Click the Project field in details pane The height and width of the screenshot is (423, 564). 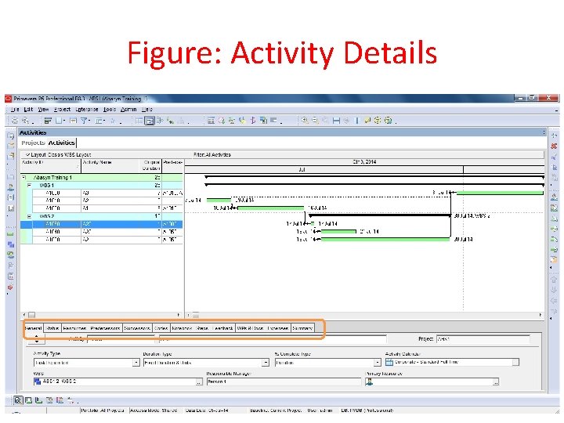pyautogui.click(x=483, y=339)
